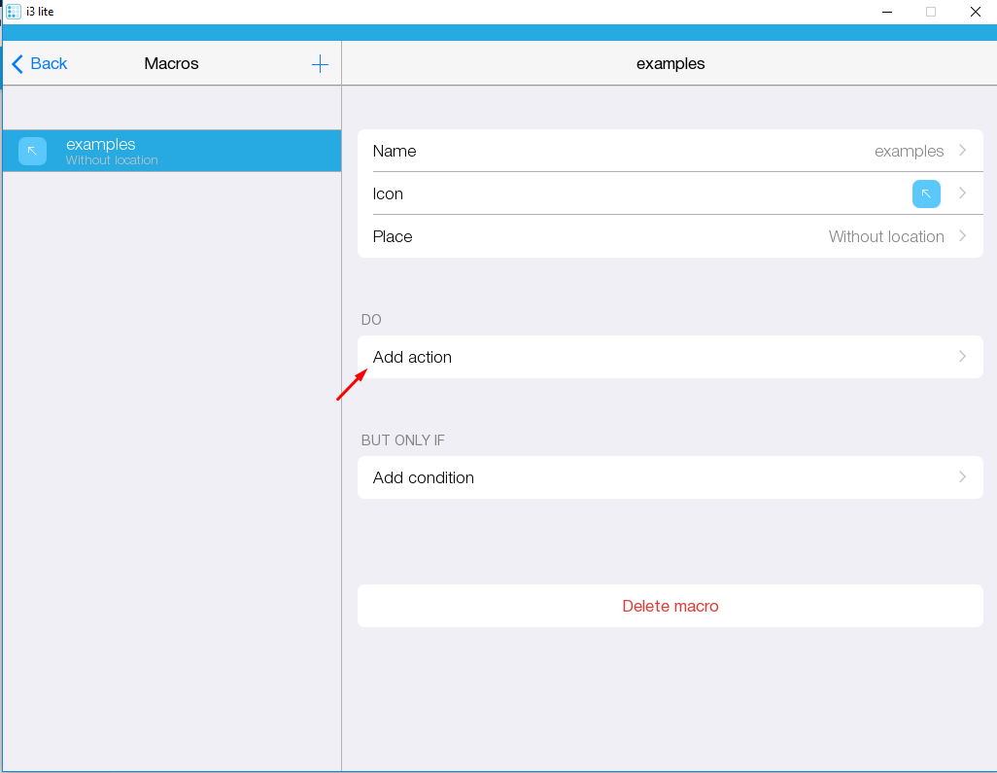Image resolution: width=997 pixels, height=773 pixels.
Task: Open the Place setting labeled Without location
Action: (x=885, y=236)
